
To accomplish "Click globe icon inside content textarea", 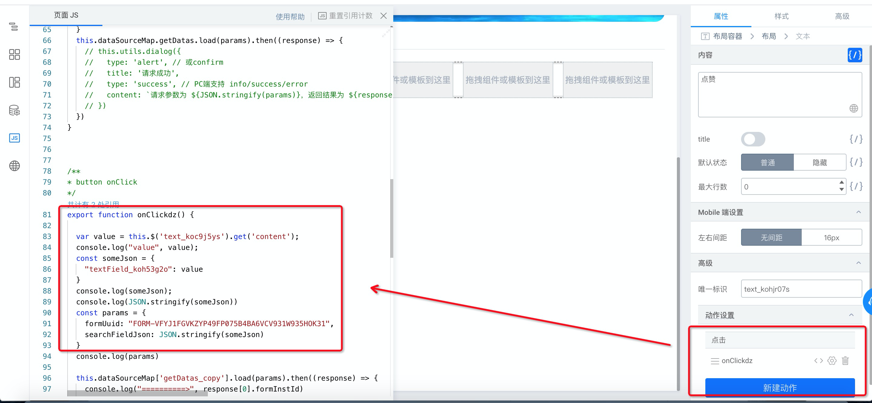I will [x=854, y=108].
